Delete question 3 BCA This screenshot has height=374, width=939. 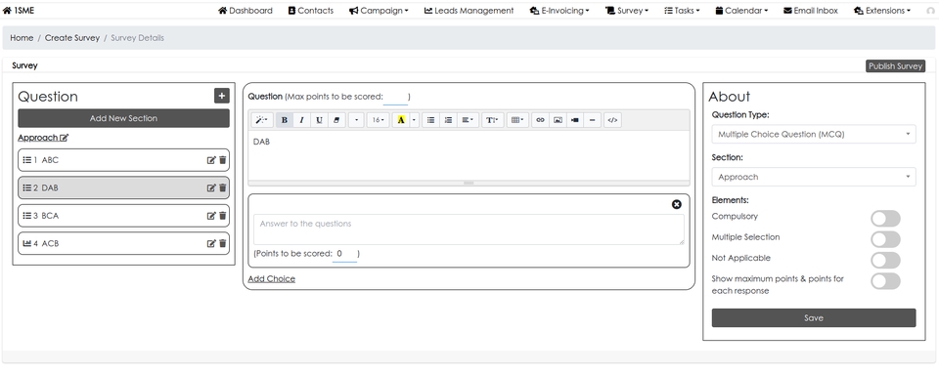pyautogui.click(x=223, y=216)
